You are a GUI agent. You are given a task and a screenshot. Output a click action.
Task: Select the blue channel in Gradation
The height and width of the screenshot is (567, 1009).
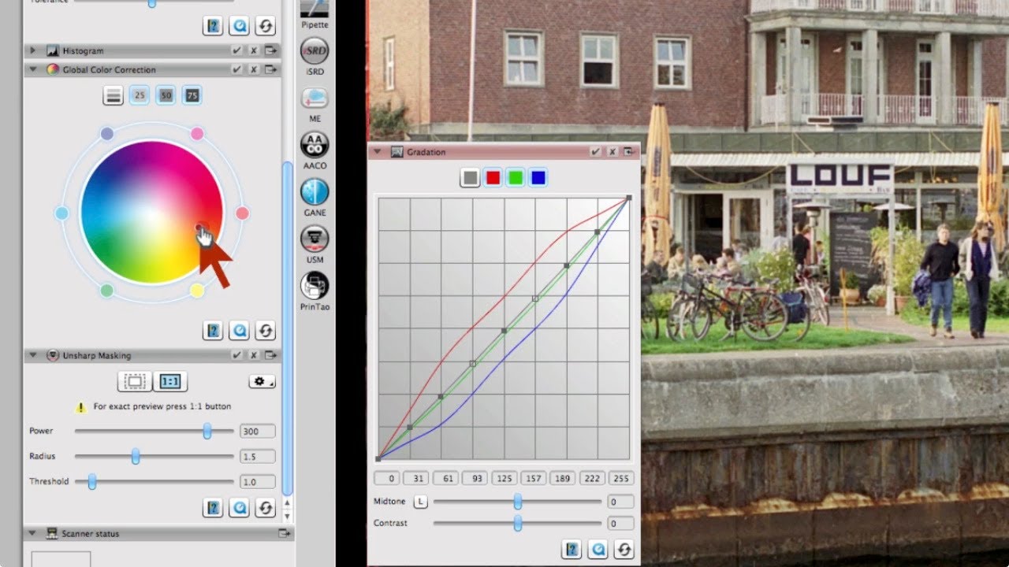[538, 178]
